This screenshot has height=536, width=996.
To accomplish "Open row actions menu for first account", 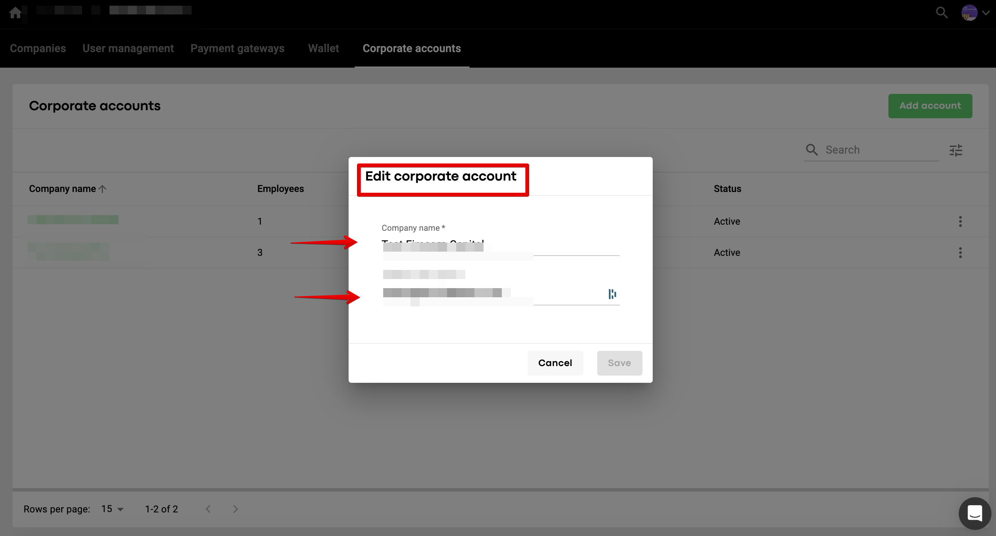I will point(960,222).
